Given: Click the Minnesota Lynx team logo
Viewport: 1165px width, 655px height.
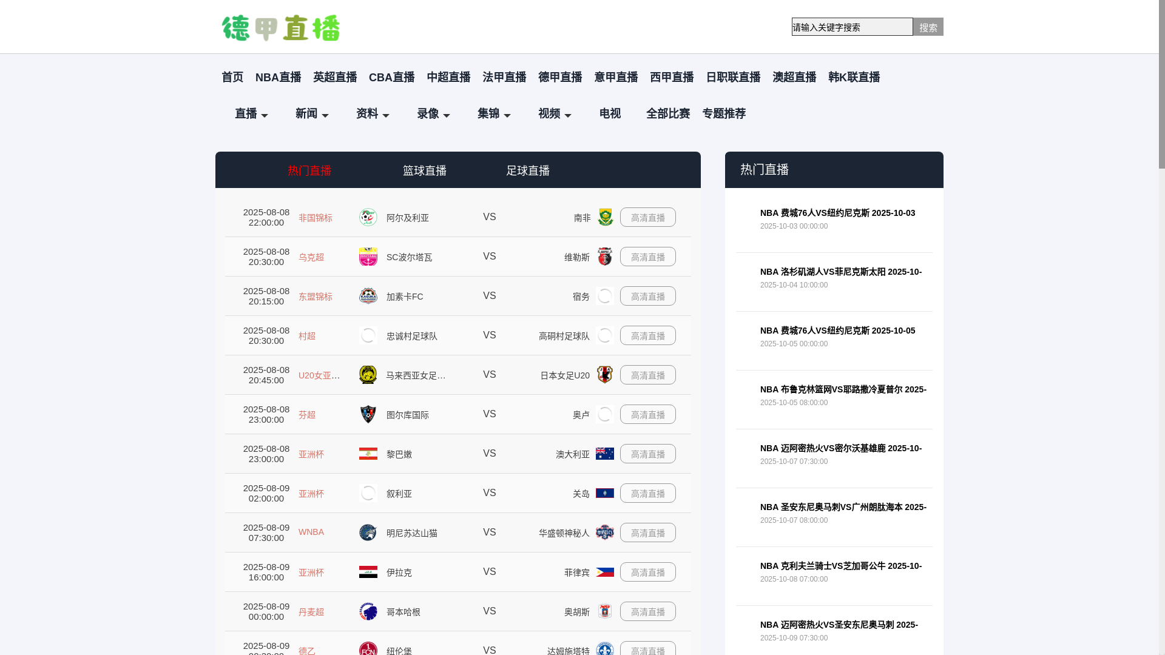Looking at the screenshot, I should coord(368,532).
